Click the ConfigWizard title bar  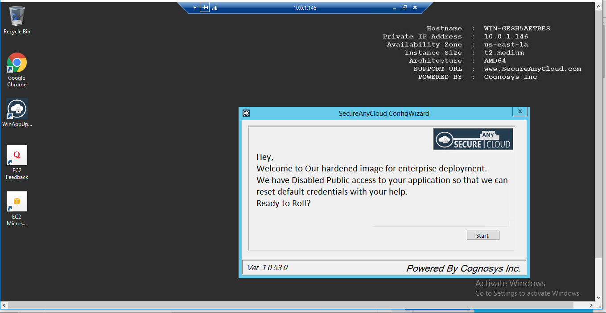click(383, 113)
